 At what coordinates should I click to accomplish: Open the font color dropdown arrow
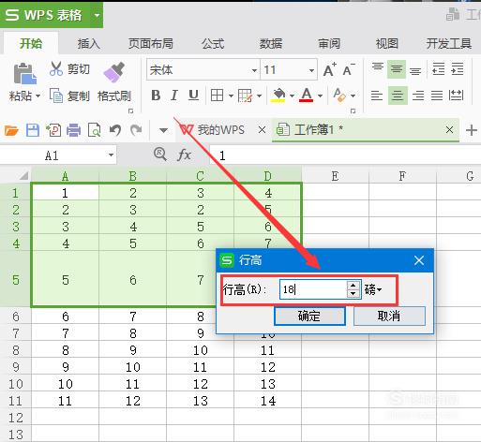point(320,96)
